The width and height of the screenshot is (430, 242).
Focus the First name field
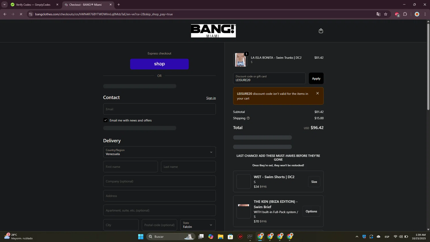[x=130, y=167]
